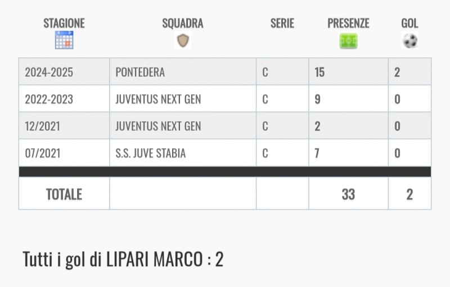This screenshot has height=287, width=450.
Task: Select the STAGIONE column header
Action: (x=64, y=23)
